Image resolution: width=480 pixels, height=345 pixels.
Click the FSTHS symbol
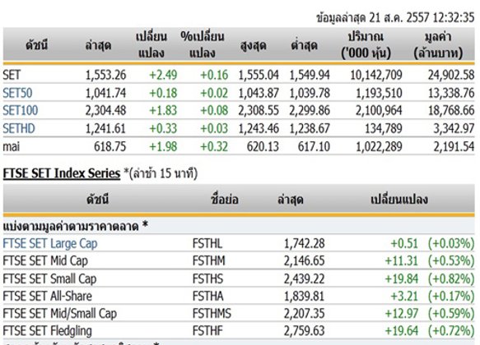click(207, 278)
